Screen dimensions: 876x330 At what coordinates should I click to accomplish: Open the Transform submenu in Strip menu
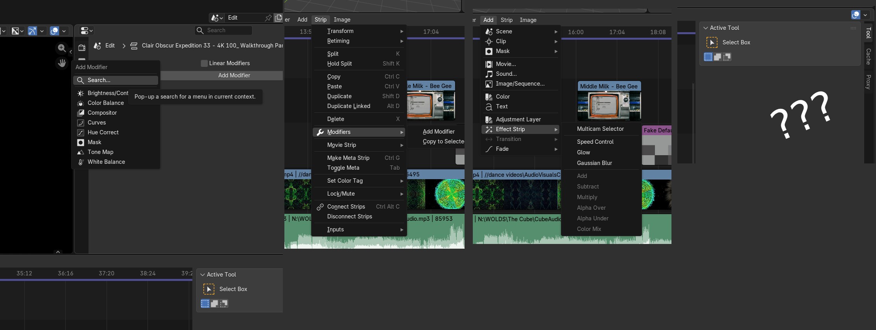point(359,31)
